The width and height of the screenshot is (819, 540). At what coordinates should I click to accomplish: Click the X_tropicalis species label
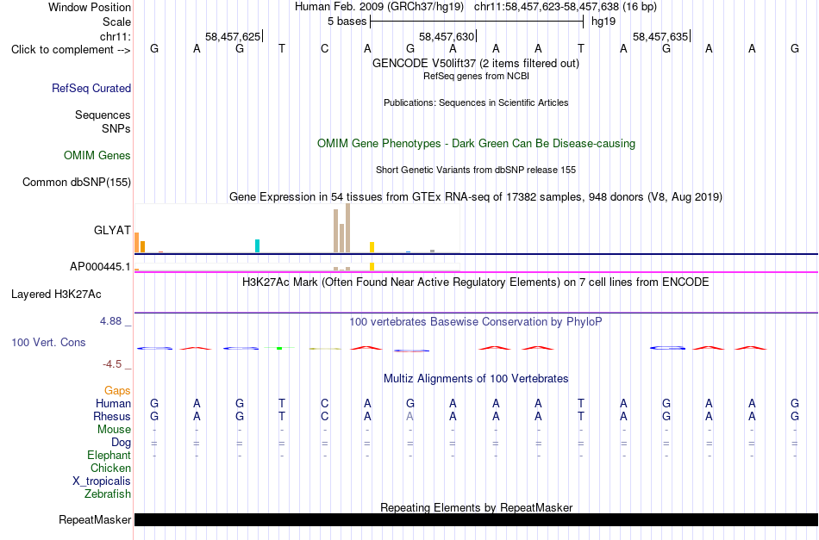point(102,481)
